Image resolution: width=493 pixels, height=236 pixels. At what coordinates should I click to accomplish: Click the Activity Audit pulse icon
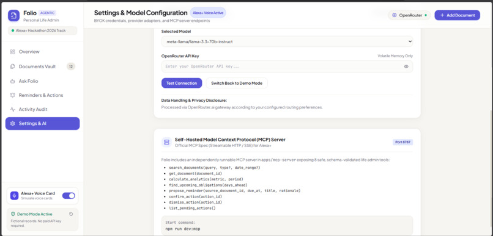[x=13, y=109]
